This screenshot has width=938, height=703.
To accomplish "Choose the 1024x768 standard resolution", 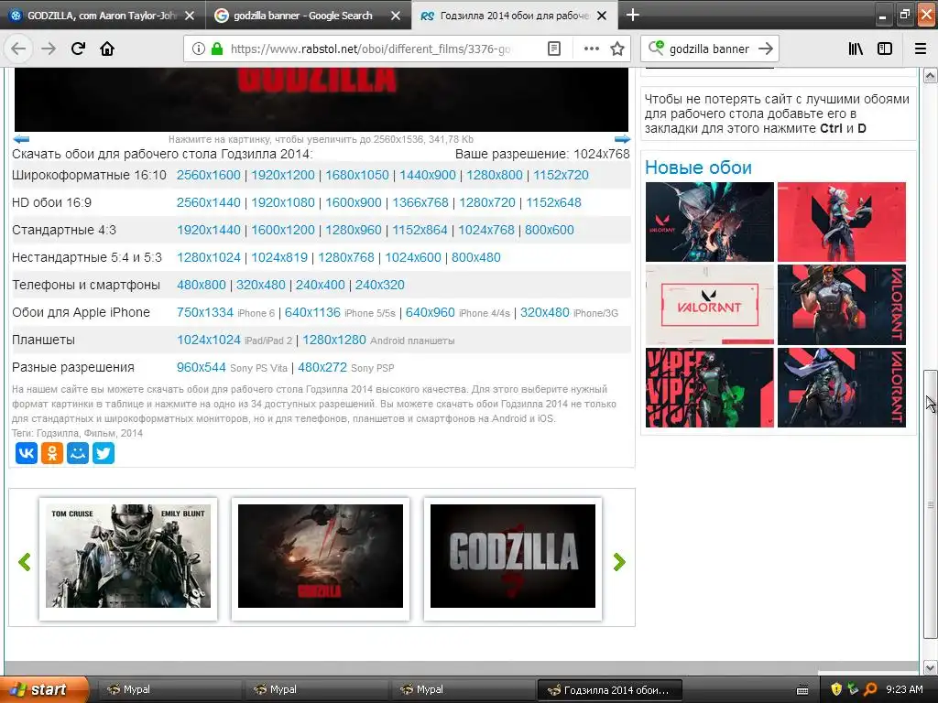I will tap(485, 230).
